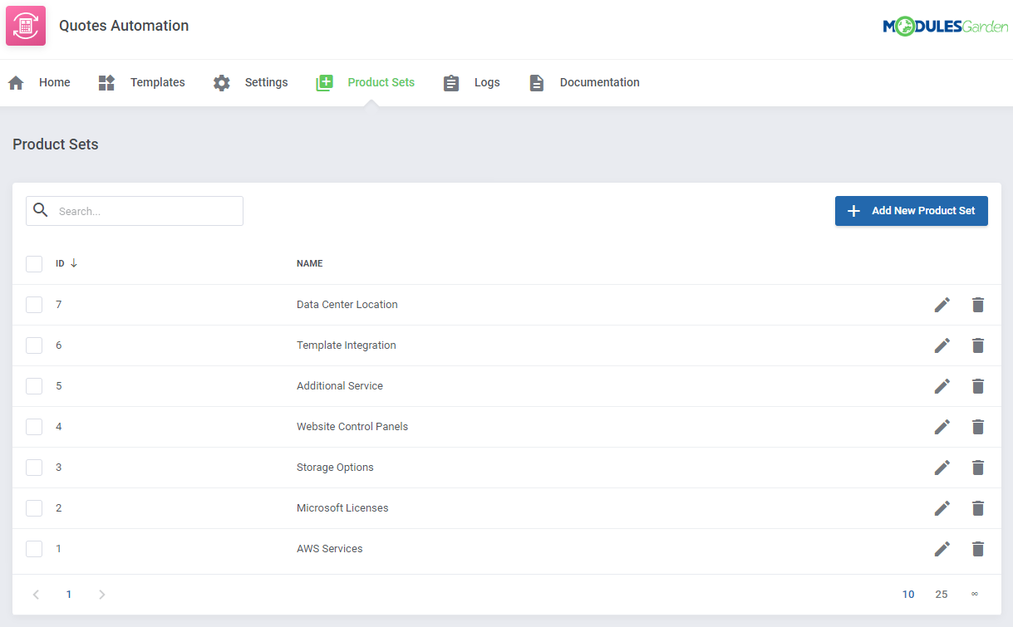The image size is (1013, 627).
Task: Show 25 entries per page
Action: point(942,595)
